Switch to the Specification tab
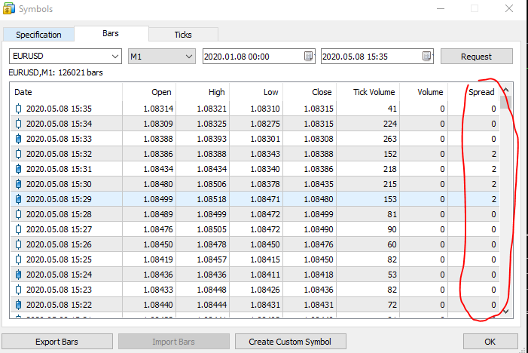Screen dimensions: 528x353 [x=38, y=35]
